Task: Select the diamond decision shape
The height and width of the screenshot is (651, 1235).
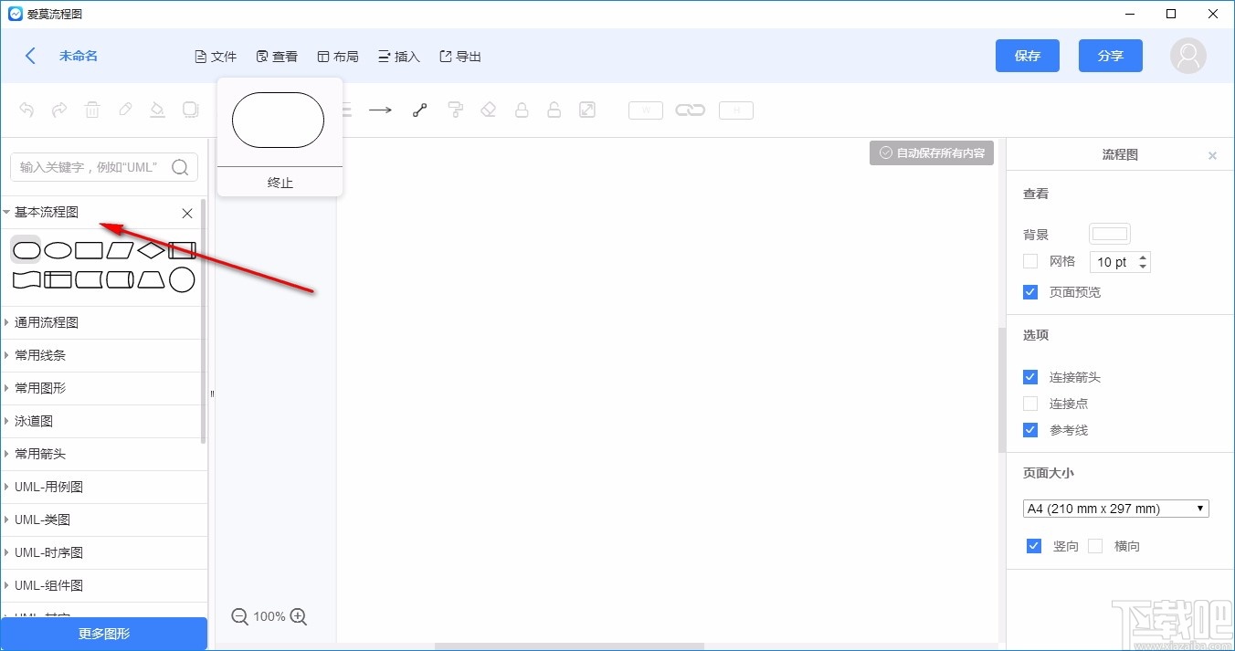Action: (149, 249)
